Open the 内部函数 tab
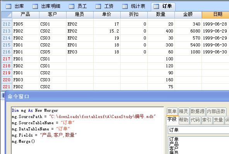Screen dimensions: 229x154 click(216, 111)
